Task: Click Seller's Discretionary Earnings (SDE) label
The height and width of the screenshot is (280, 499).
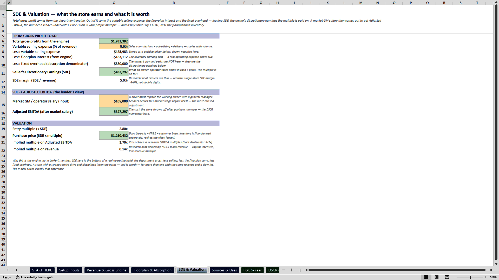Action: [41, 72]
